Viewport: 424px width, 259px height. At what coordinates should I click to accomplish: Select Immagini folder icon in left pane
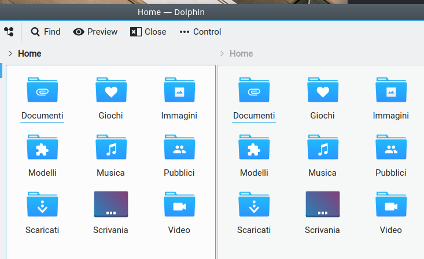(x=179, y=90)
